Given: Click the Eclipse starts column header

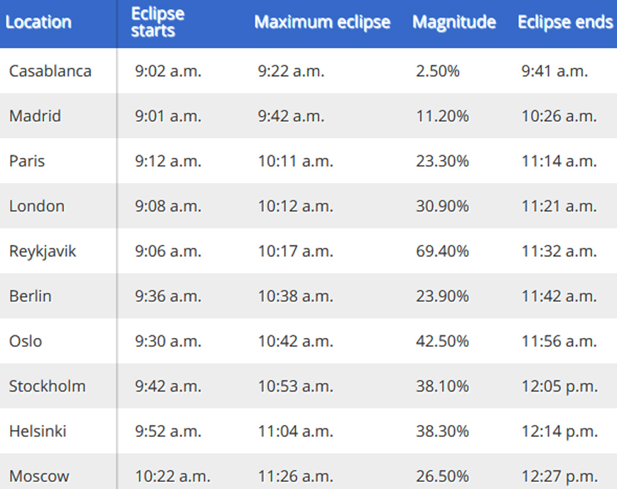Looking at the screenshot, I should (158, 22).
